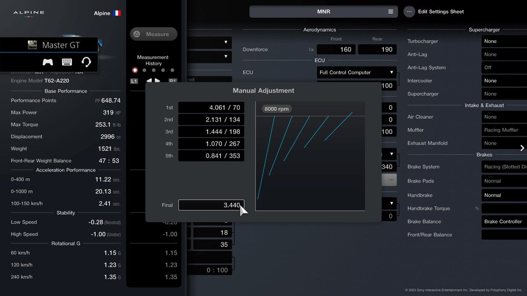Select the first Measurement History dot
The image size is (527, 296).
(135, 70)
